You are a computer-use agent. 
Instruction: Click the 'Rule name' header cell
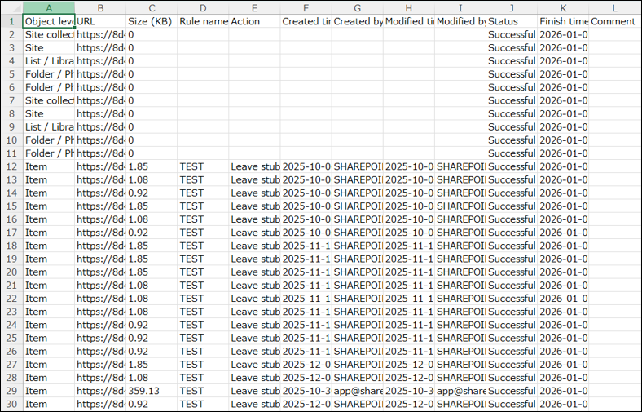(203, 21)
